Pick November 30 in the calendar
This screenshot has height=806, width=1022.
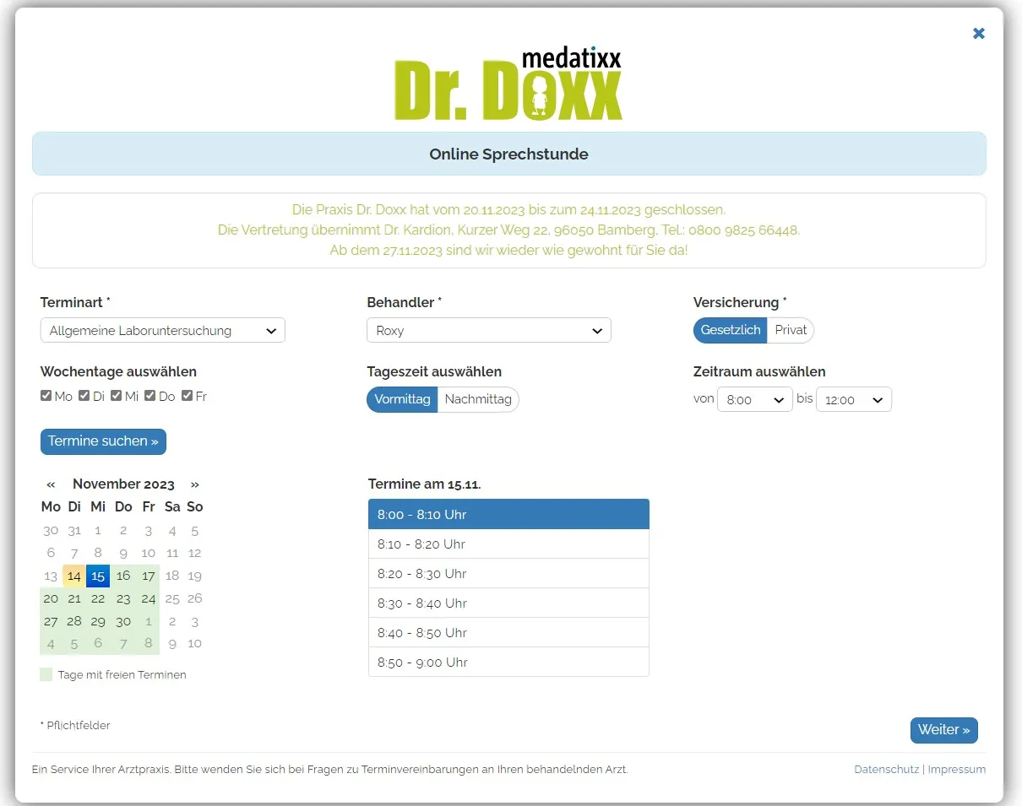pyautogui.click(x=123, y=622)
